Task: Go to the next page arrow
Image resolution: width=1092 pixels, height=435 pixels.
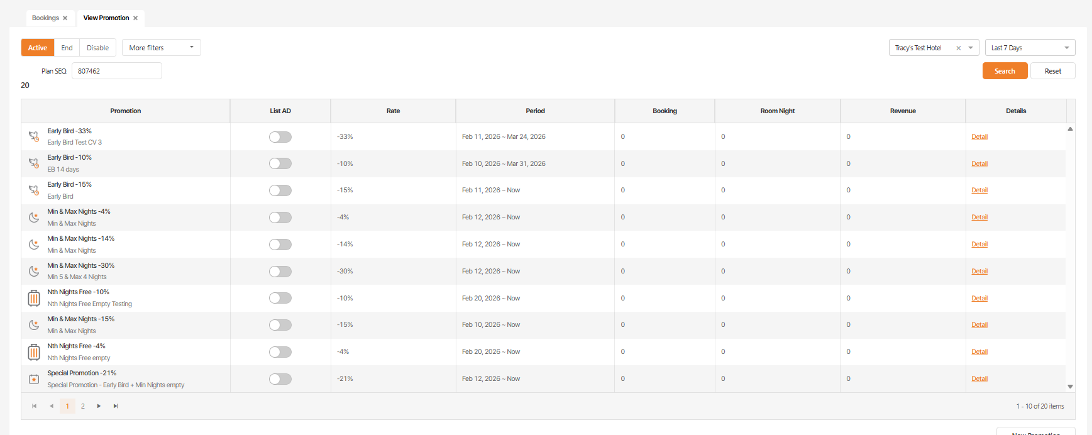Action: 99,406
